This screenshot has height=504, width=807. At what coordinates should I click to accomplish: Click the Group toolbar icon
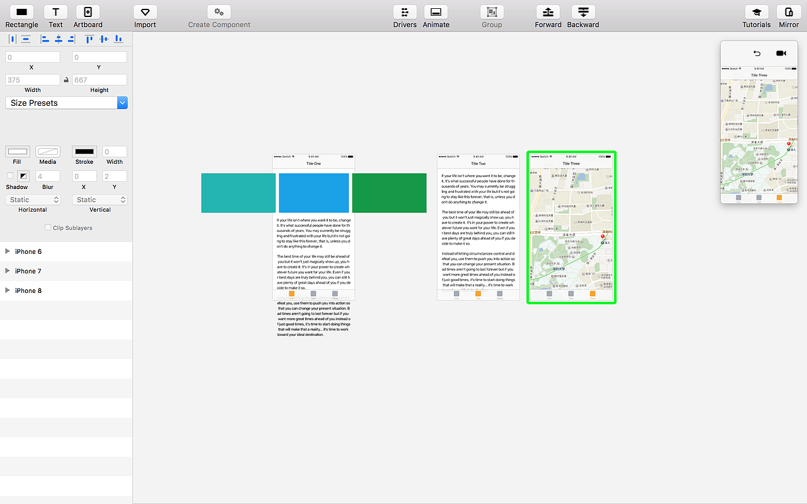coord(492,12)
